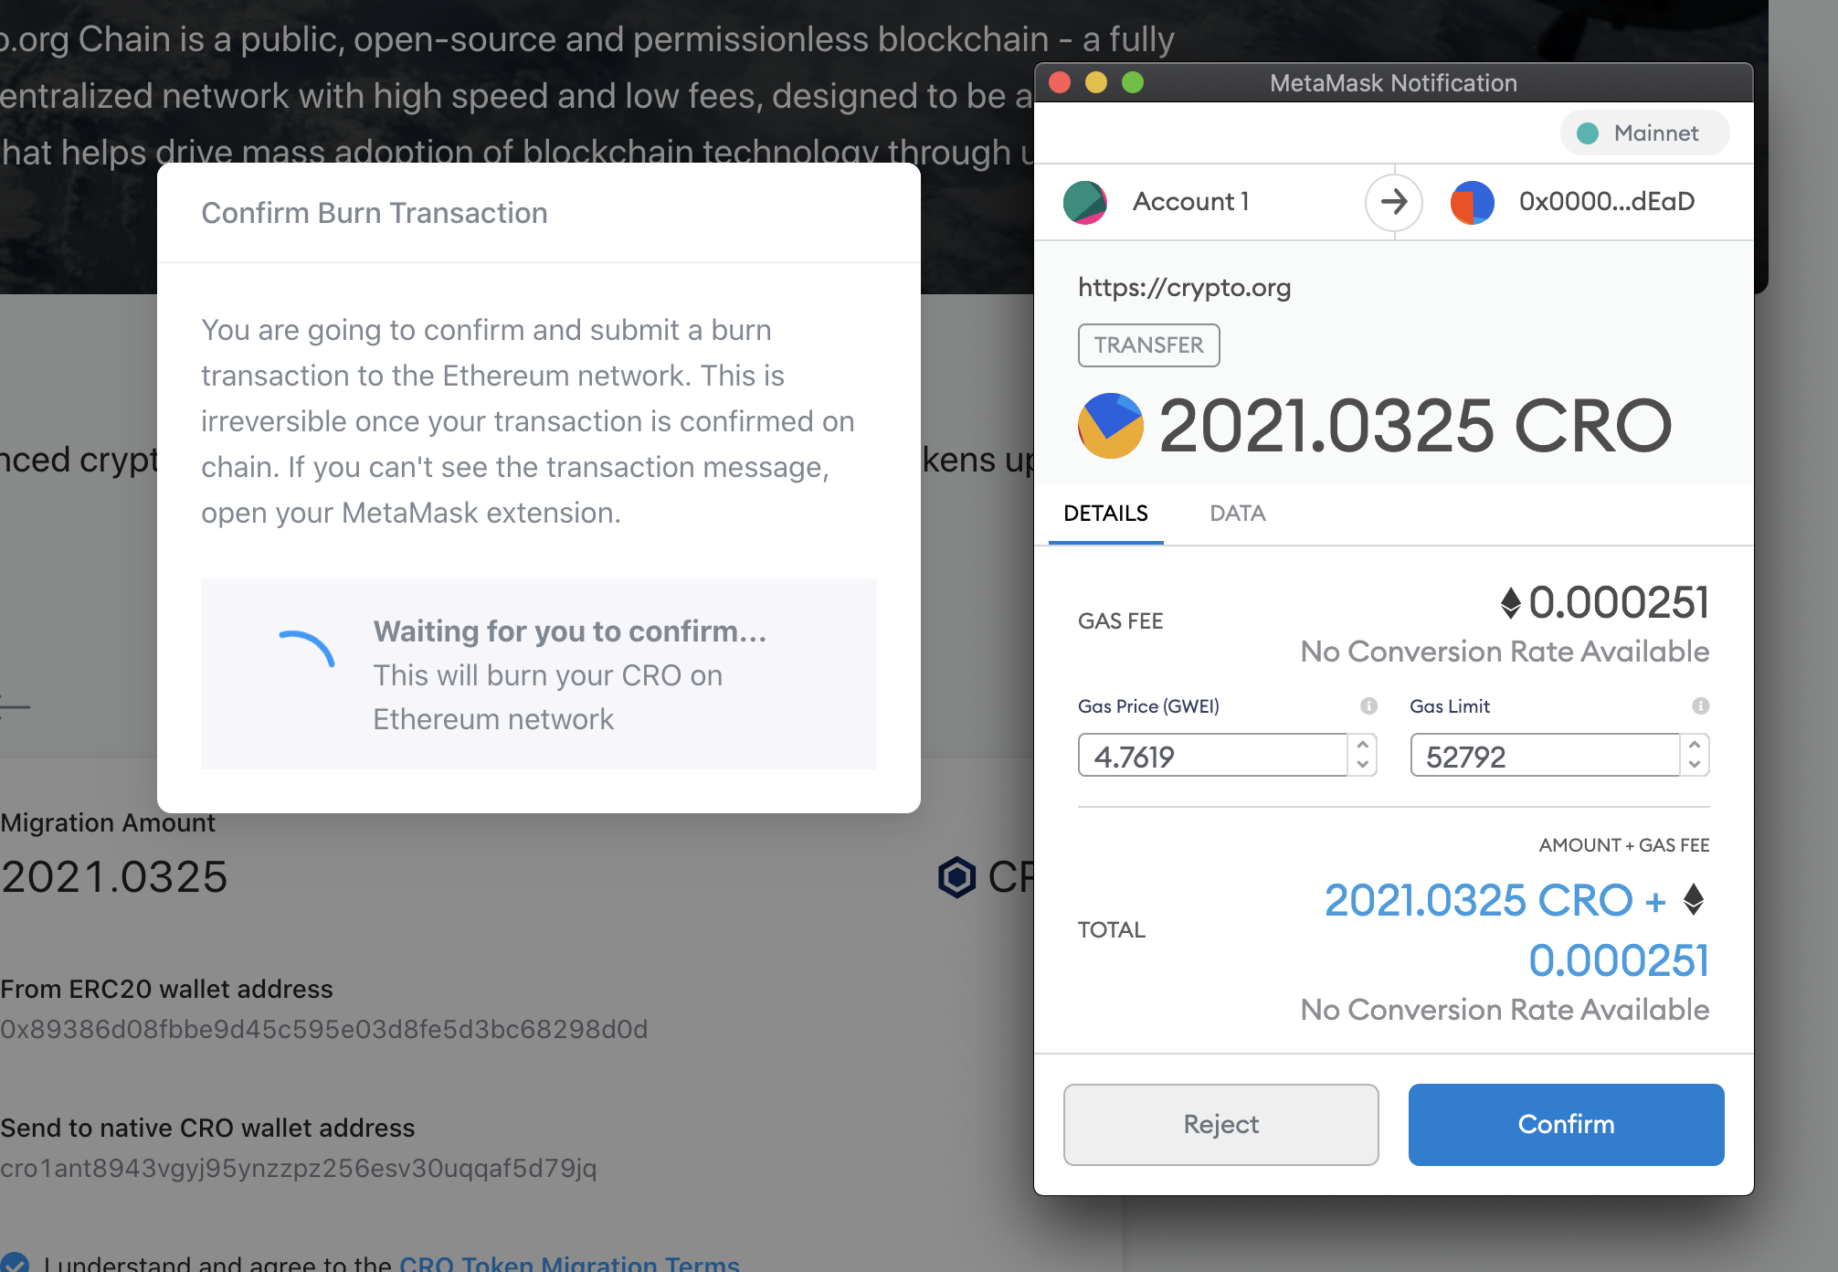Decrease the Gas Price stepper down arrow
Screen dimensions: 1838x1272
coord(1363,765)
